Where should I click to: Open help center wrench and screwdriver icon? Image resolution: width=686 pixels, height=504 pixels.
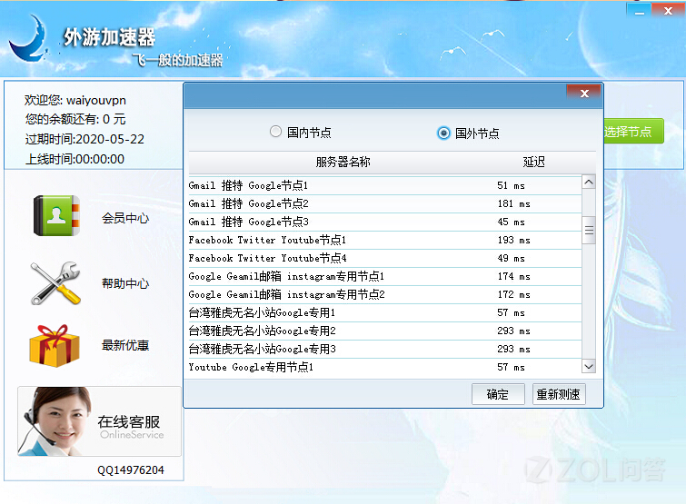tap(55, 283)
